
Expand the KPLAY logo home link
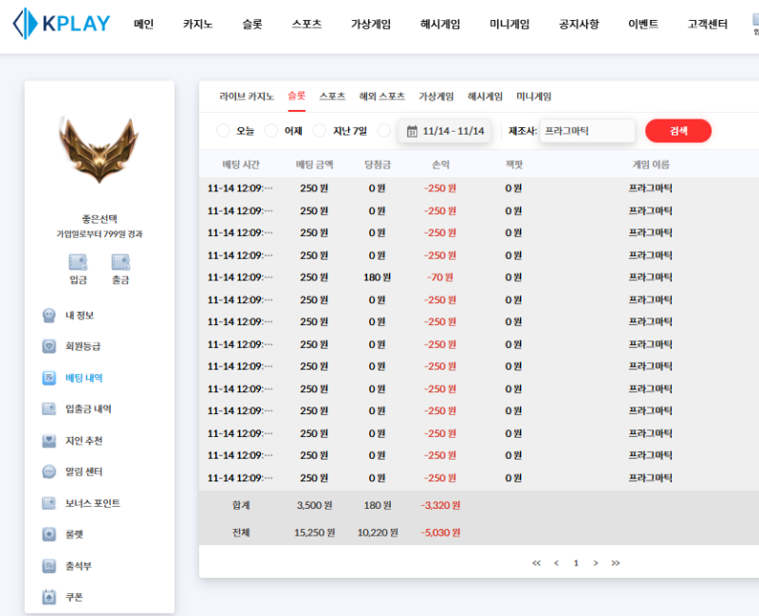tap(62, 26)
